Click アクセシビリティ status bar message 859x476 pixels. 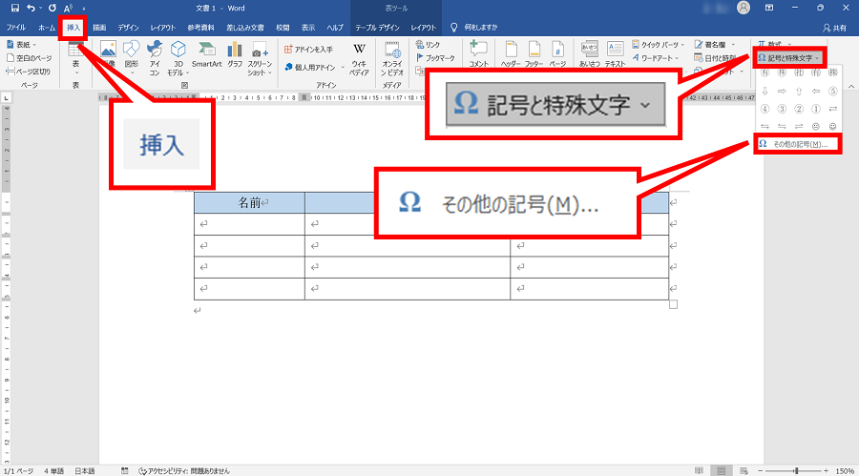tap(184, 470)
